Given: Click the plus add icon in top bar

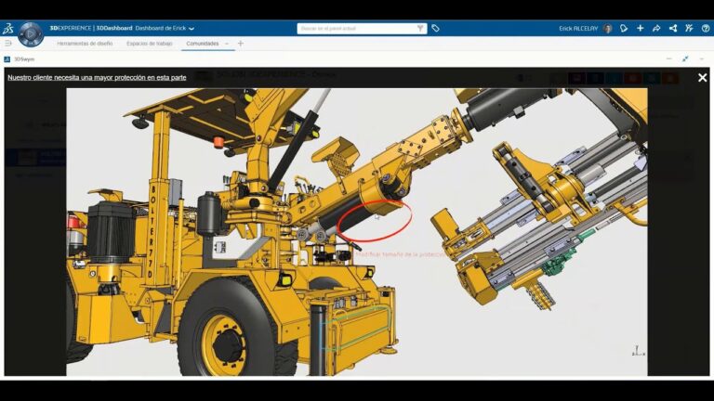Looking at the screenshot, I should click(641, 28).
